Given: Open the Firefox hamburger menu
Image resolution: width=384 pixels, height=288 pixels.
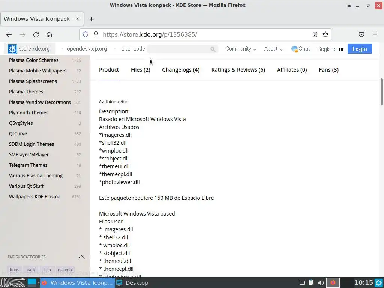Looking at the screenshot, I should [x=375, y=34].
